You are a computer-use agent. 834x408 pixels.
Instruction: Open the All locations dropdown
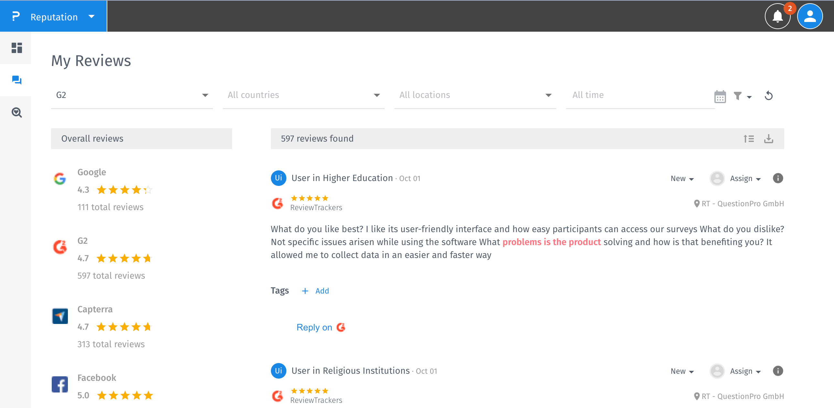coord(475,95)
